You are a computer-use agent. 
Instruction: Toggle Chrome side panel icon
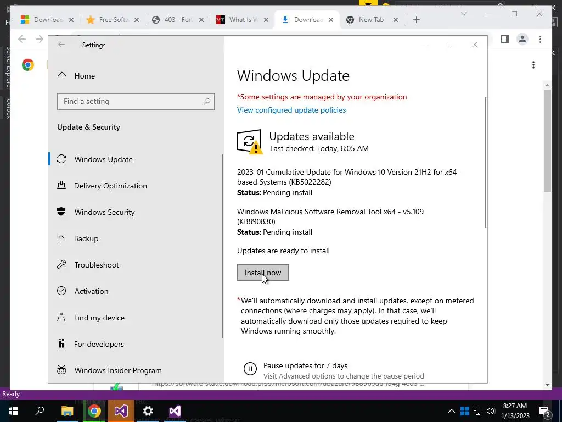tap(505, 39)
